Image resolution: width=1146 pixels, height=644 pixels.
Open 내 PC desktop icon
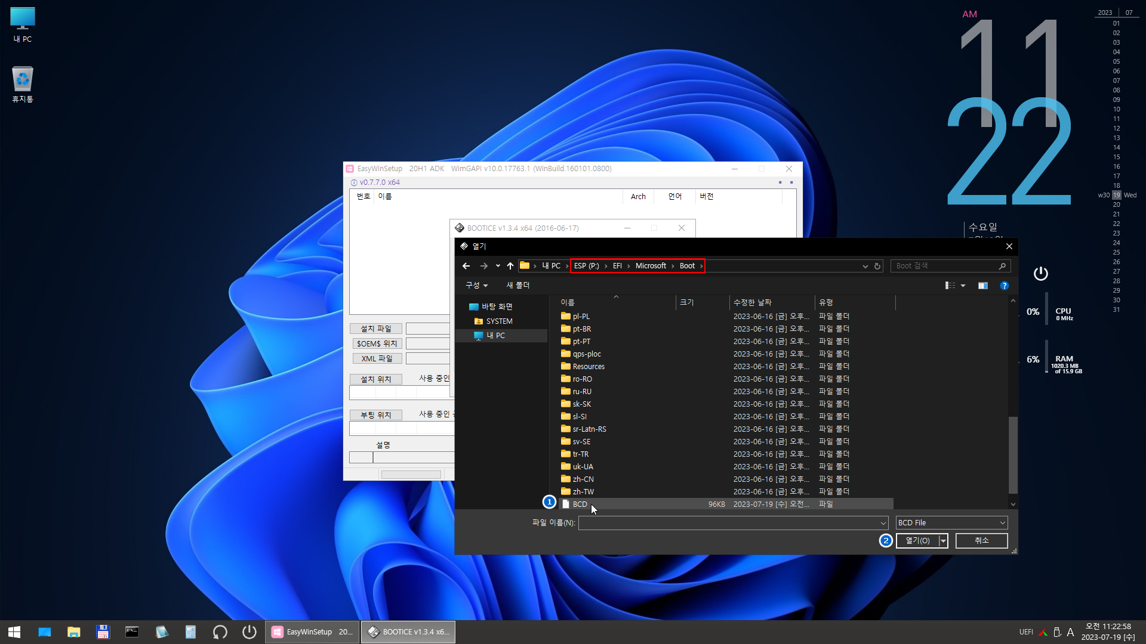(x=23, y=25)
